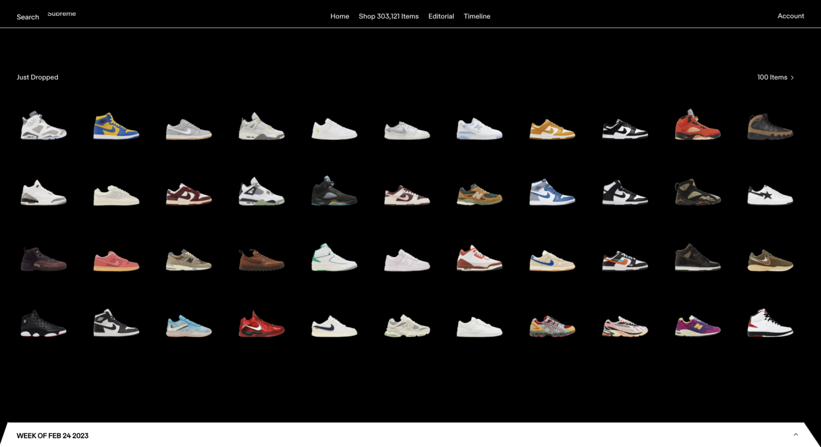Open the white Bape Sta star sneaker
The height and width of the screenshot is (447, 821).
[x=770, y=195]
